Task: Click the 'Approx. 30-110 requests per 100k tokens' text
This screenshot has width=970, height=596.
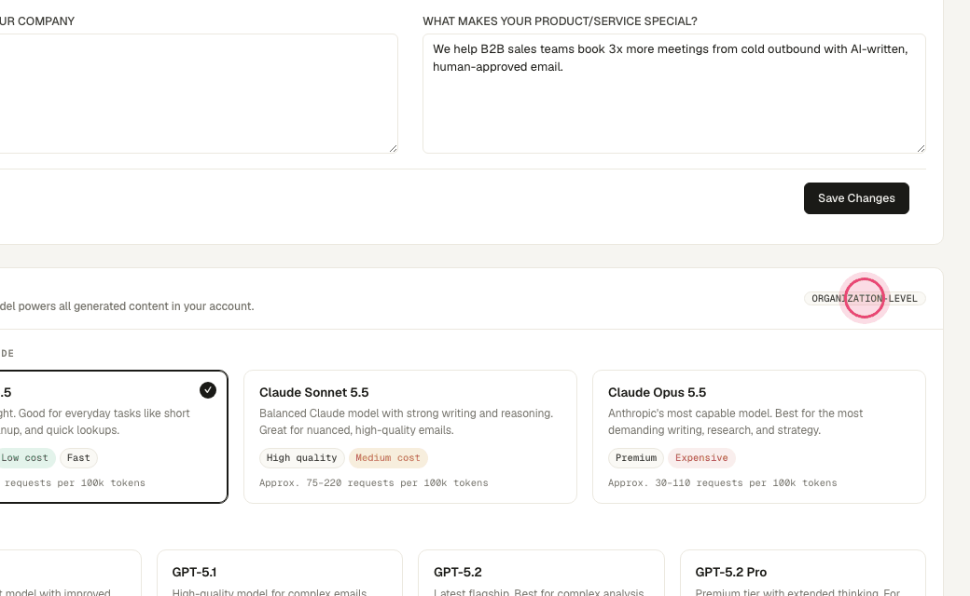Action: (723, 483)
